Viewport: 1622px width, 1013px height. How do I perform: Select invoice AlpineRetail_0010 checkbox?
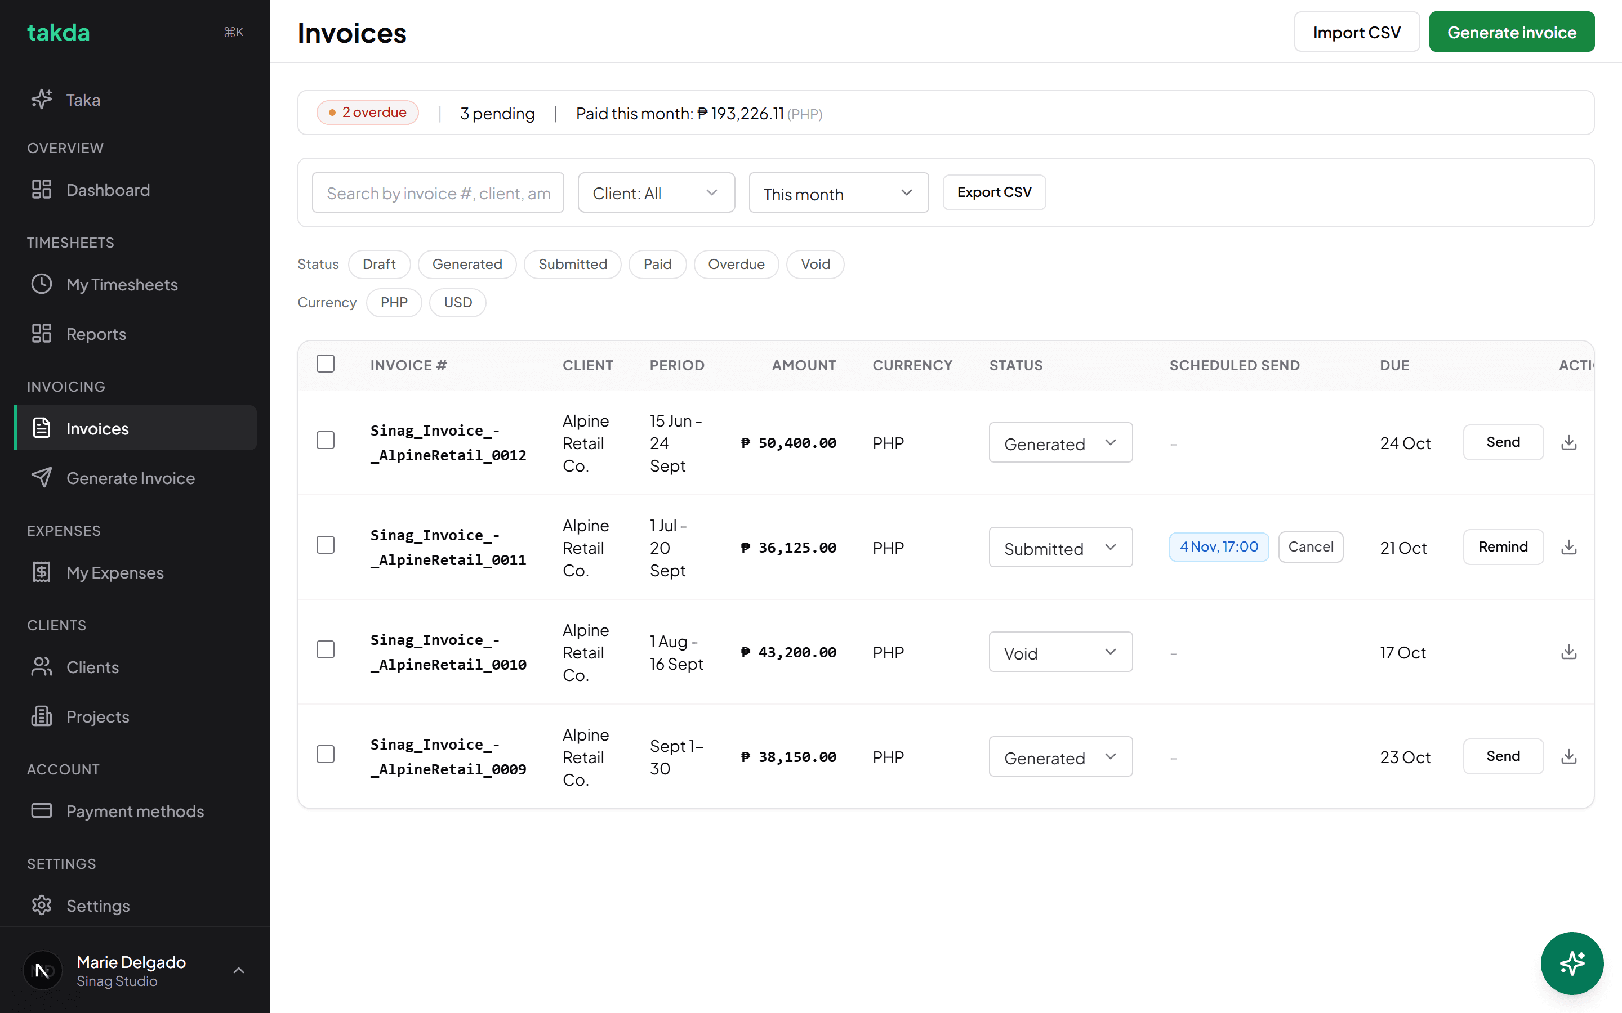coord(326,650)
